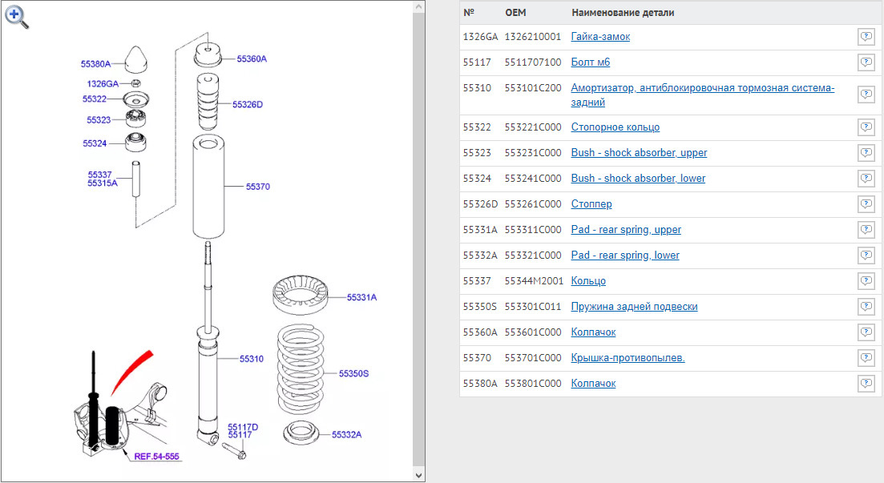This screenshot has height=483, width=884.
Task: Select part label 55323 in diagram
Action: 99,119
